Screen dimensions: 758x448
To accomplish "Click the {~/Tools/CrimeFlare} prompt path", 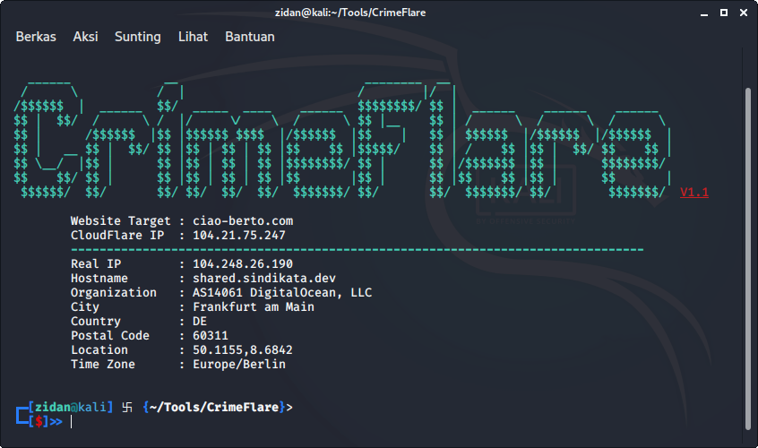I will coord(213,407).
